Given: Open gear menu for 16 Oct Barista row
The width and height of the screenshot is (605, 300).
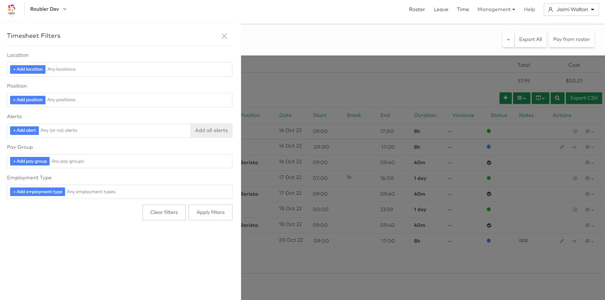Looking at the screenshot, I should click(x=589, y=163).
